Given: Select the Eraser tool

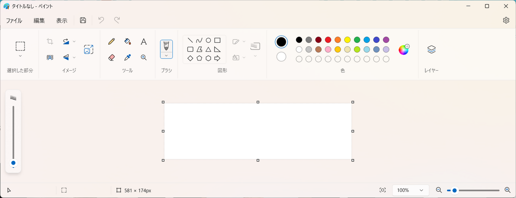Looking at the screenshot, I should 111,57.
